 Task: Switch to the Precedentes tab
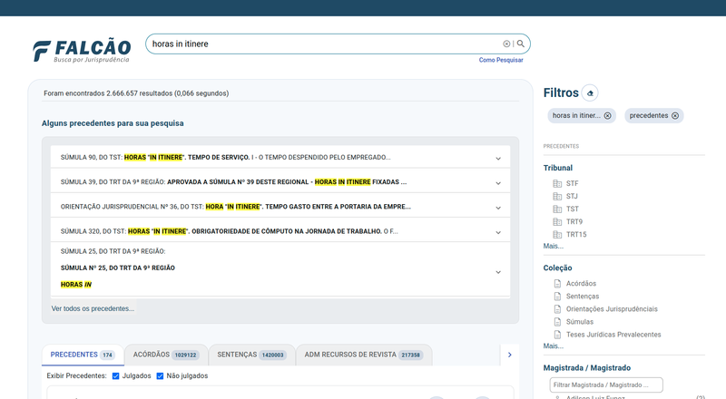[83, 355]
